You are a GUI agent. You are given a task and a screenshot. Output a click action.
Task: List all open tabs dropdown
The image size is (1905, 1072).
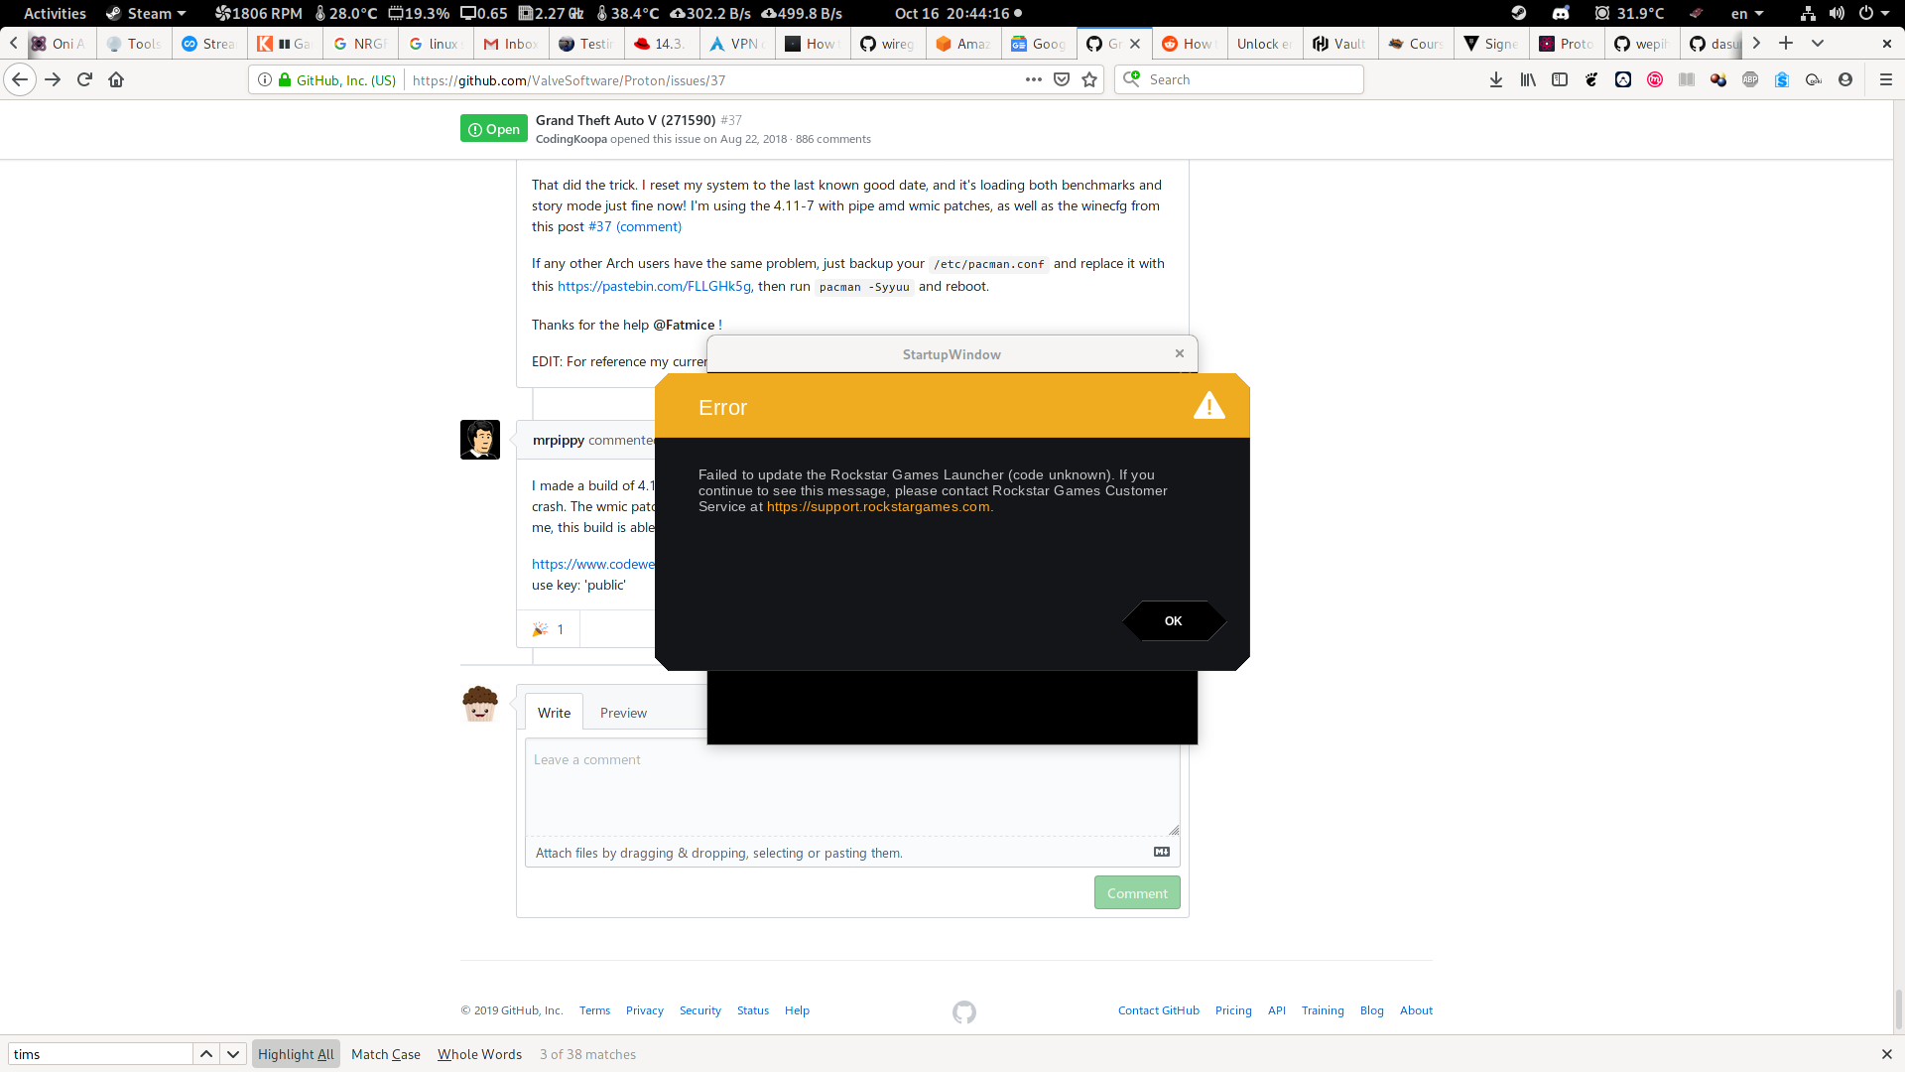pyautogui.click(x=1818, y=43)
